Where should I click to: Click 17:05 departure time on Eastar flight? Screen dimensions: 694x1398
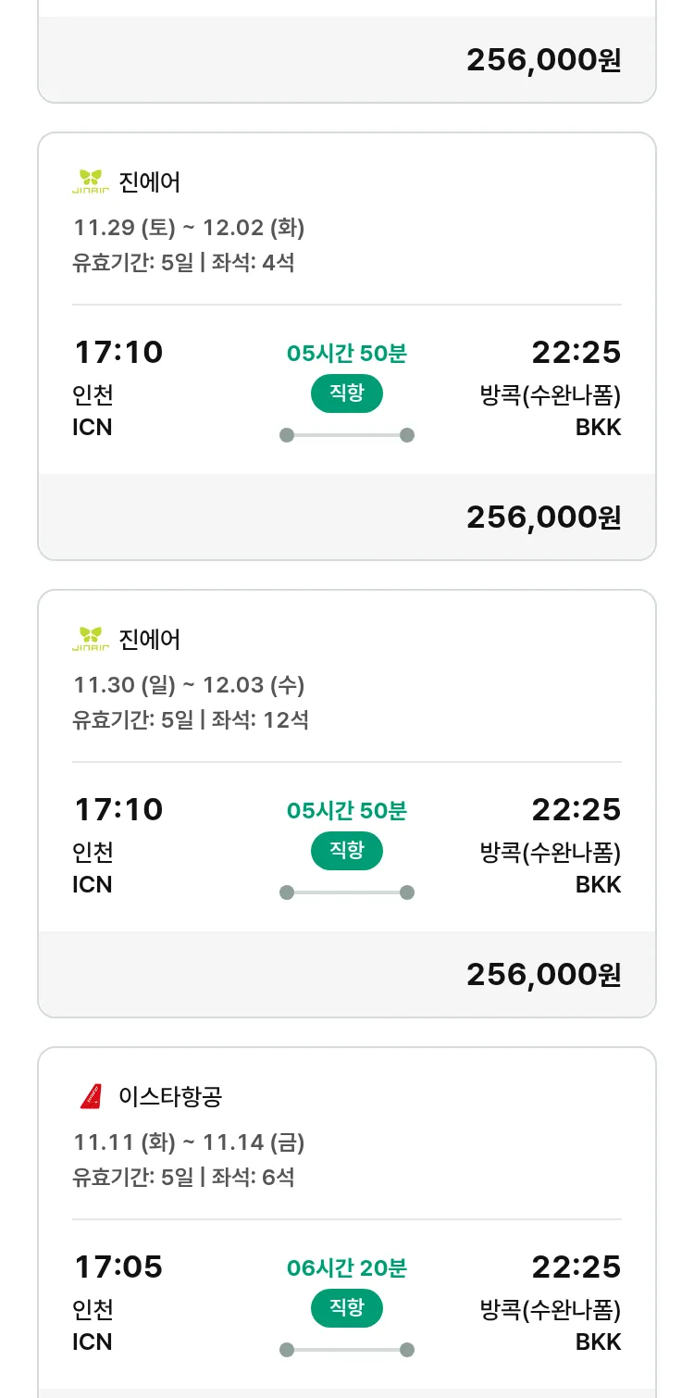[x=118, y=1267]
